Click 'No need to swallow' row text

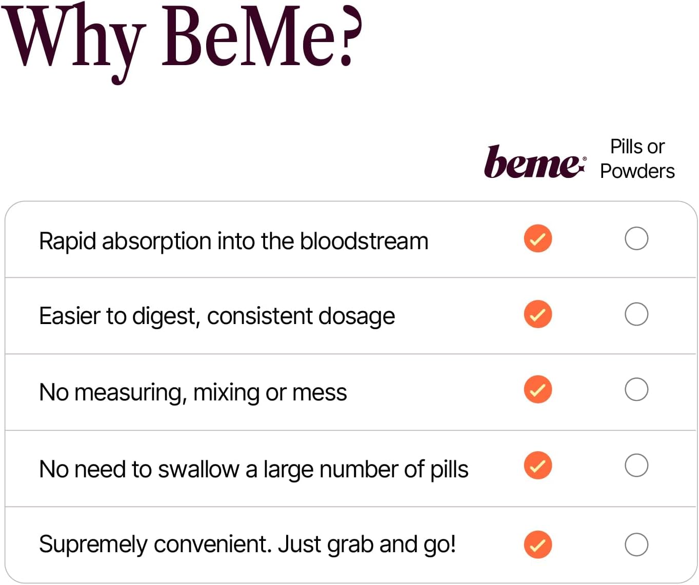pos(254,469)
